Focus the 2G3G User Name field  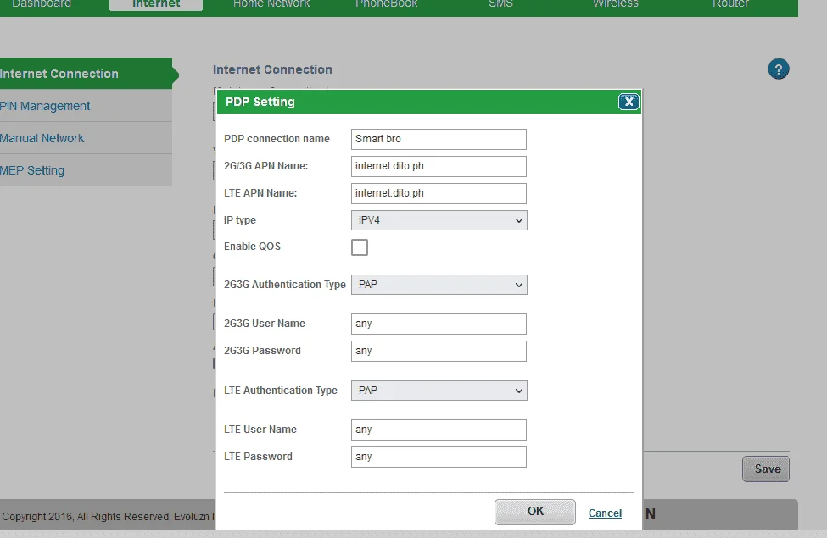point(439,324)
